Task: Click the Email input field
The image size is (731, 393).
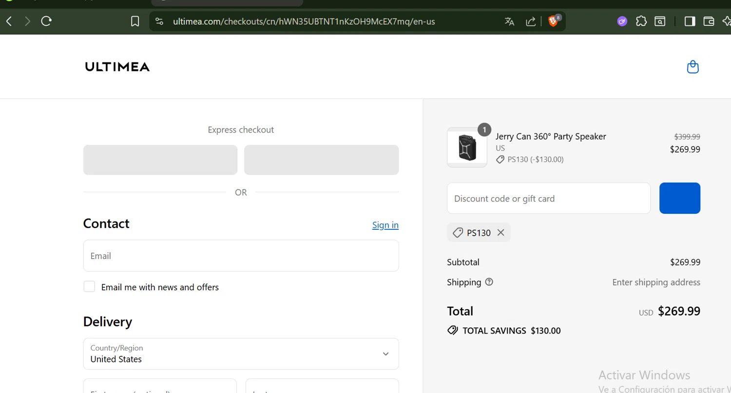Action: coord(241,256)
